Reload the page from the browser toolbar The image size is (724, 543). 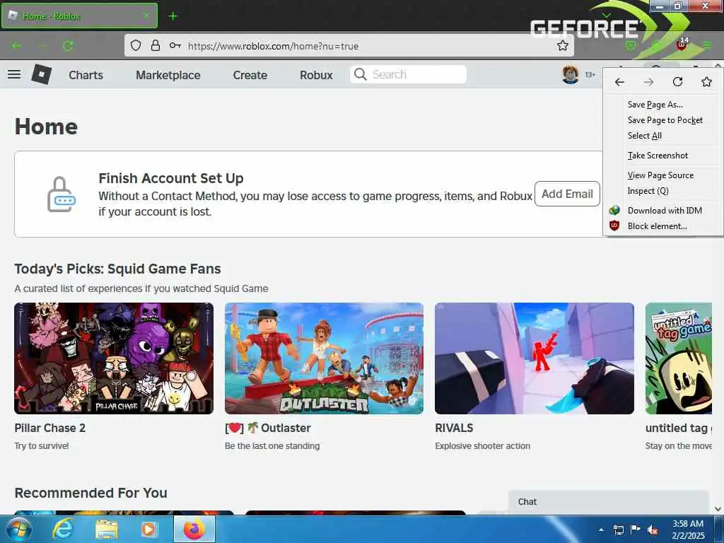coord(68,46)
